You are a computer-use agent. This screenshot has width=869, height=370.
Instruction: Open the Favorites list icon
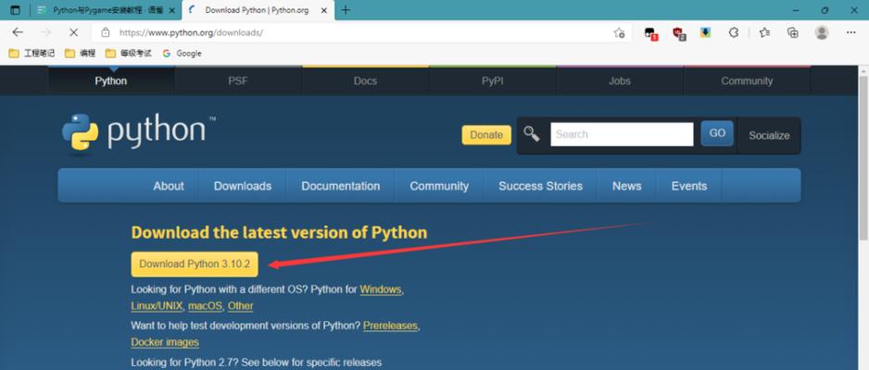765,32
